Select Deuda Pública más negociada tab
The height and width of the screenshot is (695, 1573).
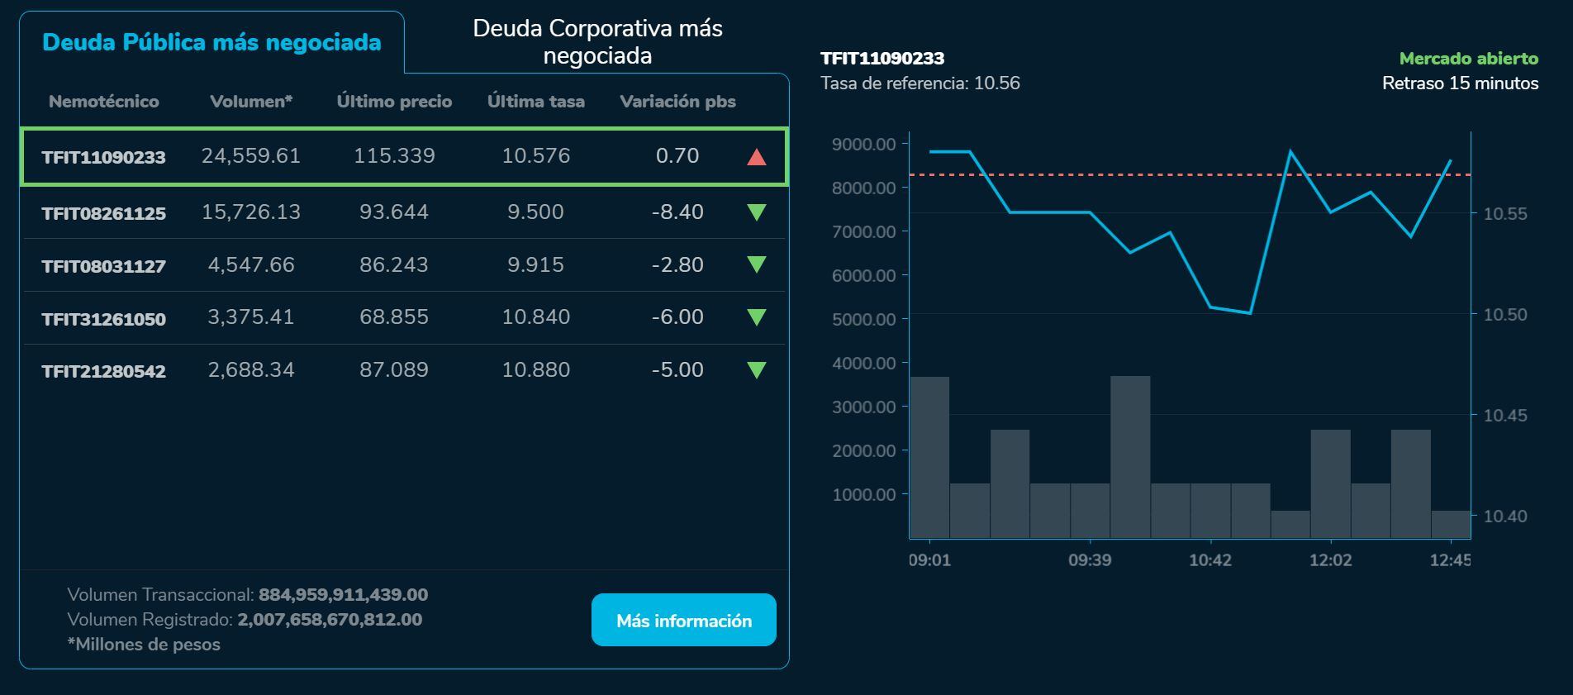[x=211, y=42]
